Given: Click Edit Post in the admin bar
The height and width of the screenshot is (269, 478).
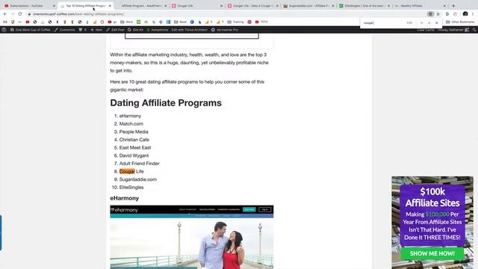Looking at the screenshot, I should pos(115,30).
